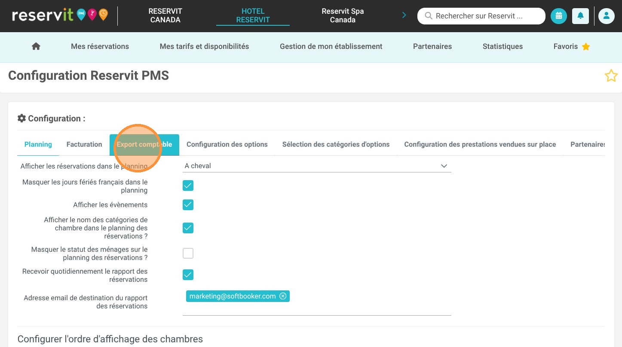Toggle Recevoir quotidiennement le rapport checkbox
Image resolution: width=622 pixels, height=347 pixels.
pos(188,275)
